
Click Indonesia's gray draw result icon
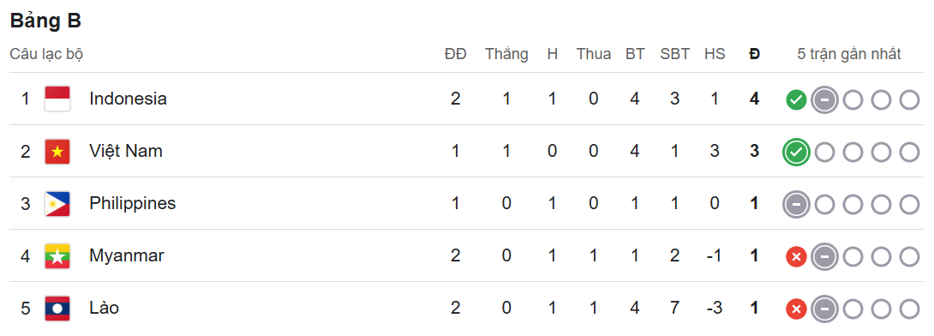[x=824, y=100]
